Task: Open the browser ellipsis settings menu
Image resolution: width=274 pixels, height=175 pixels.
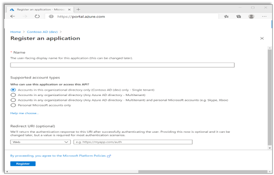Action: coord(264,17)
